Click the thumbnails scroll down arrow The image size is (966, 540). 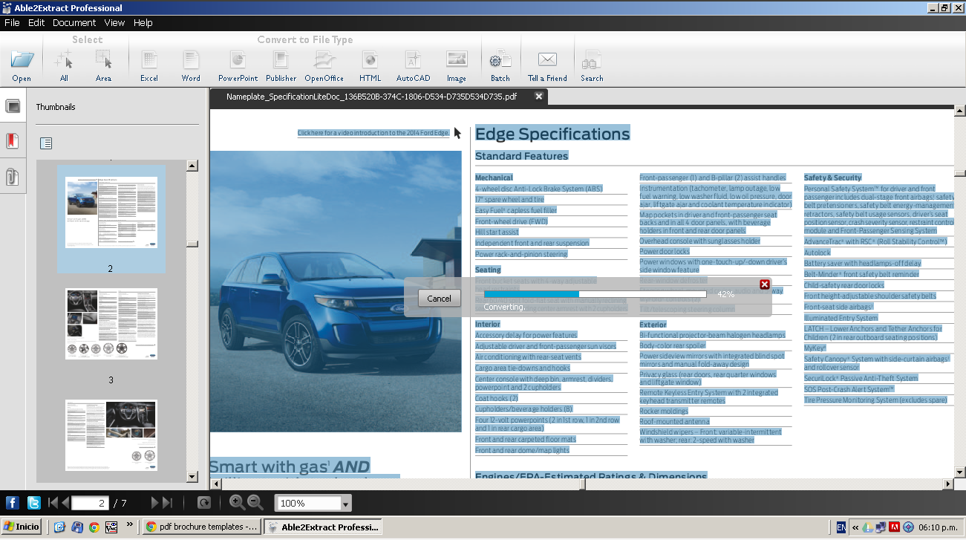pyautogui.click(x=192, y=477)
